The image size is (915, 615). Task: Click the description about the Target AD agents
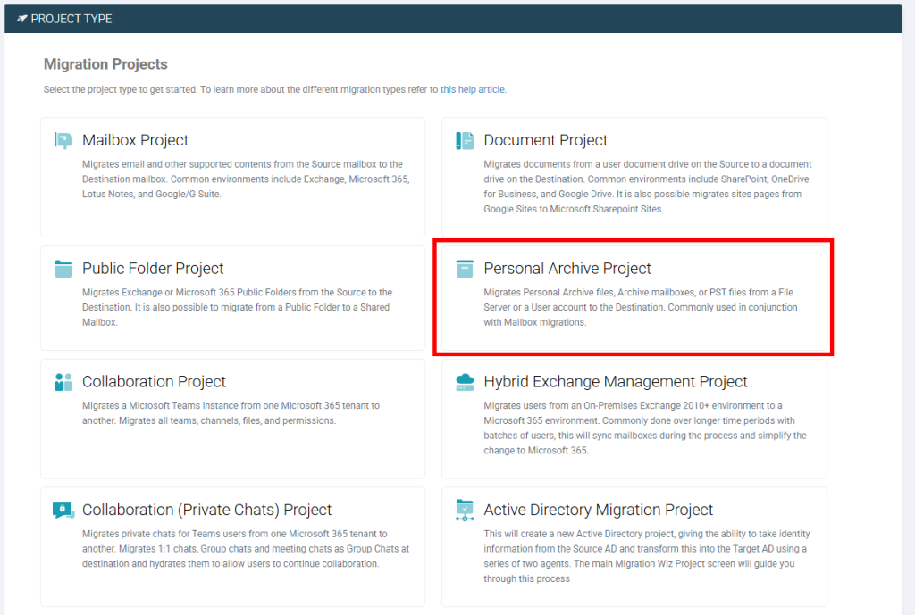tap(647, 556)
